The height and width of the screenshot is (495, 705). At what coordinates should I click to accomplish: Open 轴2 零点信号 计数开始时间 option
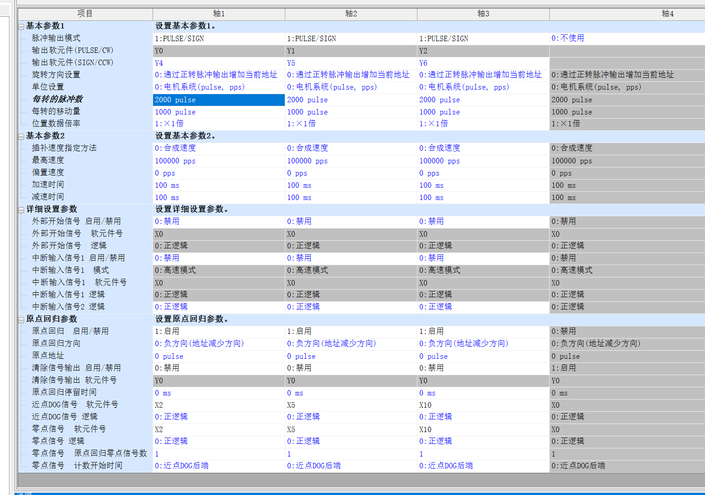coord(350,466)
